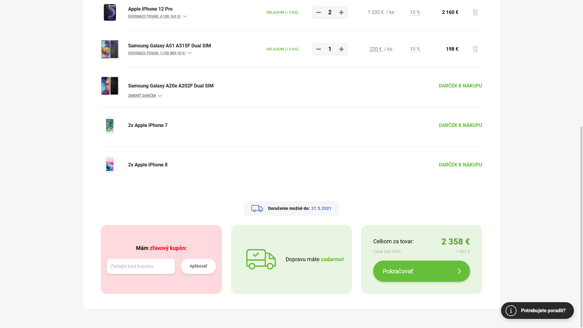Screen dimensions: 583x328
Task: Apply coupon with Aplikovať button
Action: click(x=198, y=266)
